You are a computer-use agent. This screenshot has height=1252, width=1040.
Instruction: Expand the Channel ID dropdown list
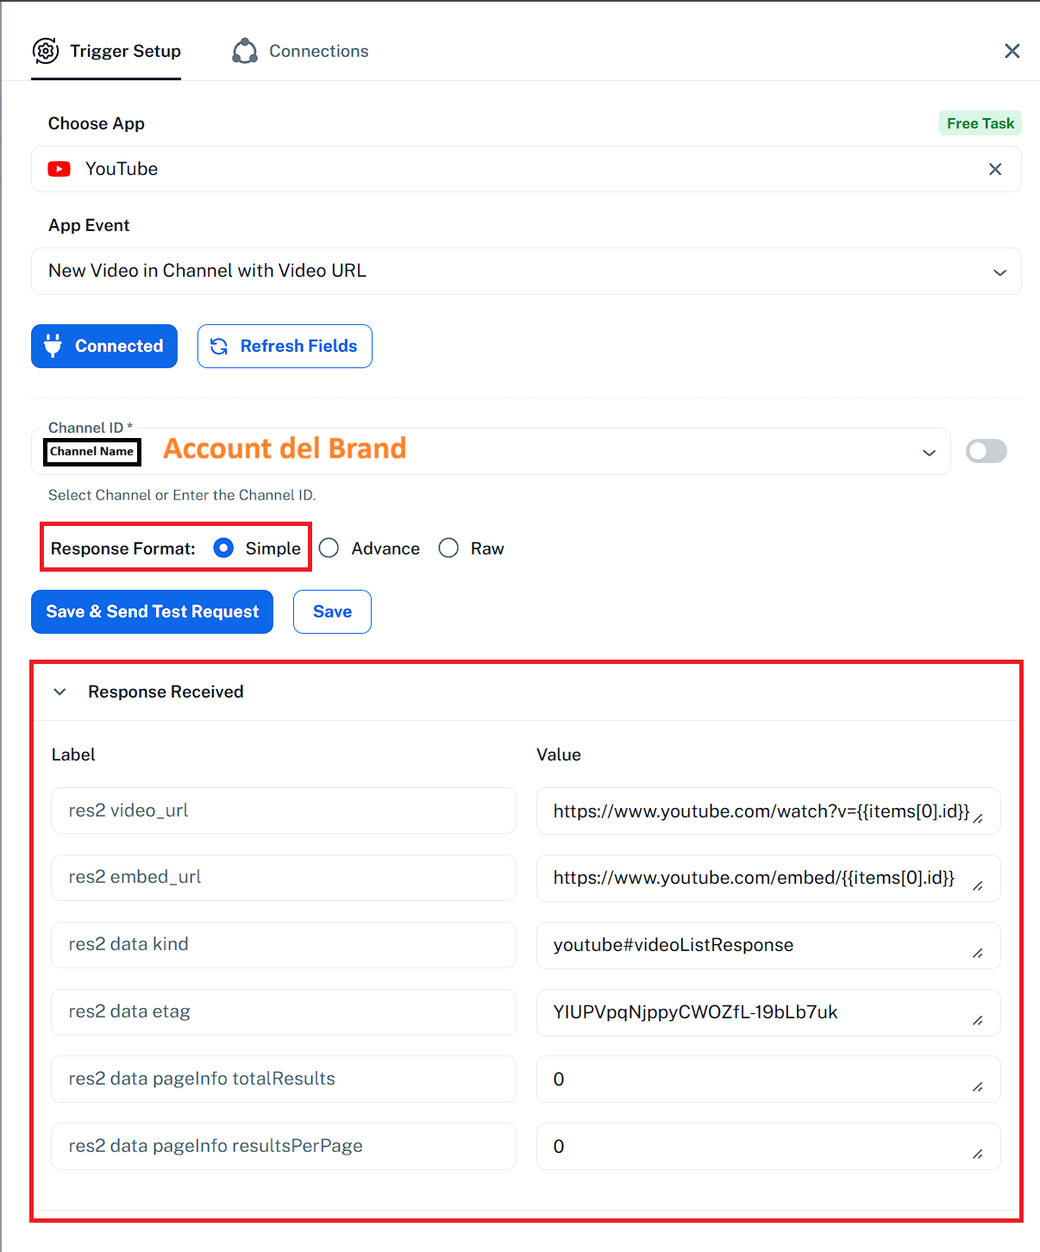929,452
